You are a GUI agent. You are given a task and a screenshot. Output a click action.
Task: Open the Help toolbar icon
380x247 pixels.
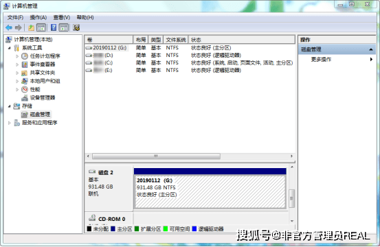54,27
